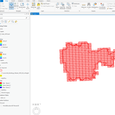Viewport: 115px width, 115px height.
Task: Click the search magnifier in Contents
Action: pyautogui.click(x=26, y=18)
